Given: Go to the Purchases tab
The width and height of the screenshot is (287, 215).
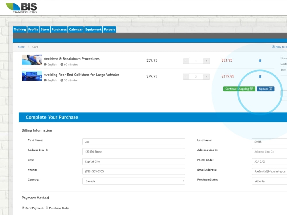Looking at the screenshot, I should coord(59,30).
